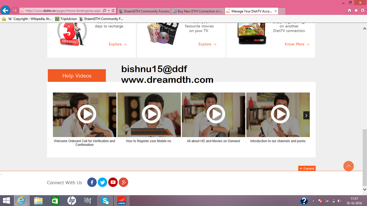Screen dimensions: 367x206
Task: Show the next help videos with the right arrow
Action: pyautogui.click(x=307, y=115)
